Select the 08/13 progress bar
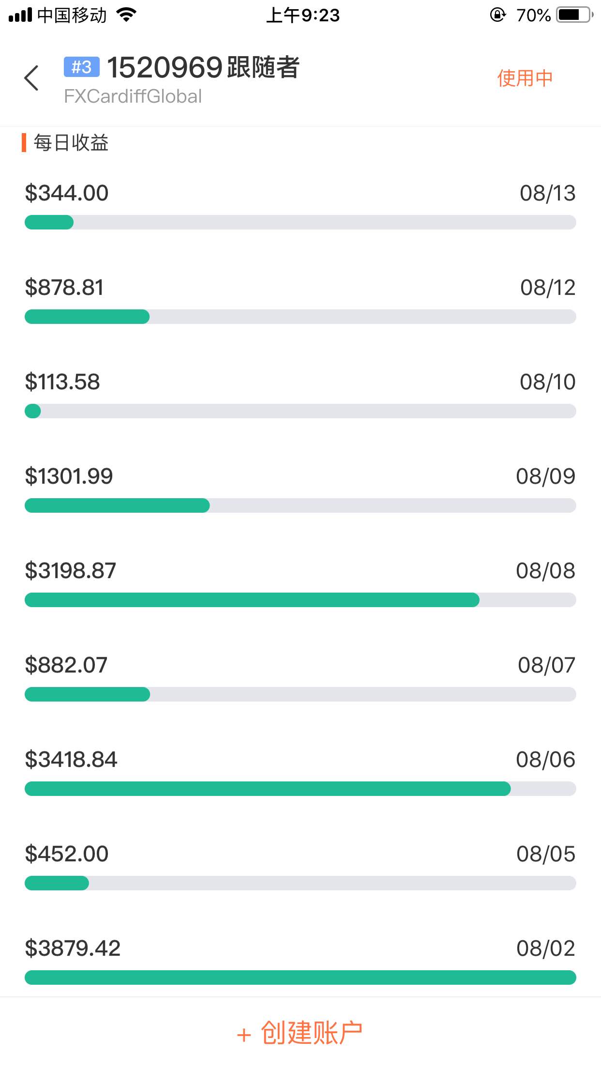The width and height of the screenshot is (601, 1069). pyautogui.click(x=300, y=222)
